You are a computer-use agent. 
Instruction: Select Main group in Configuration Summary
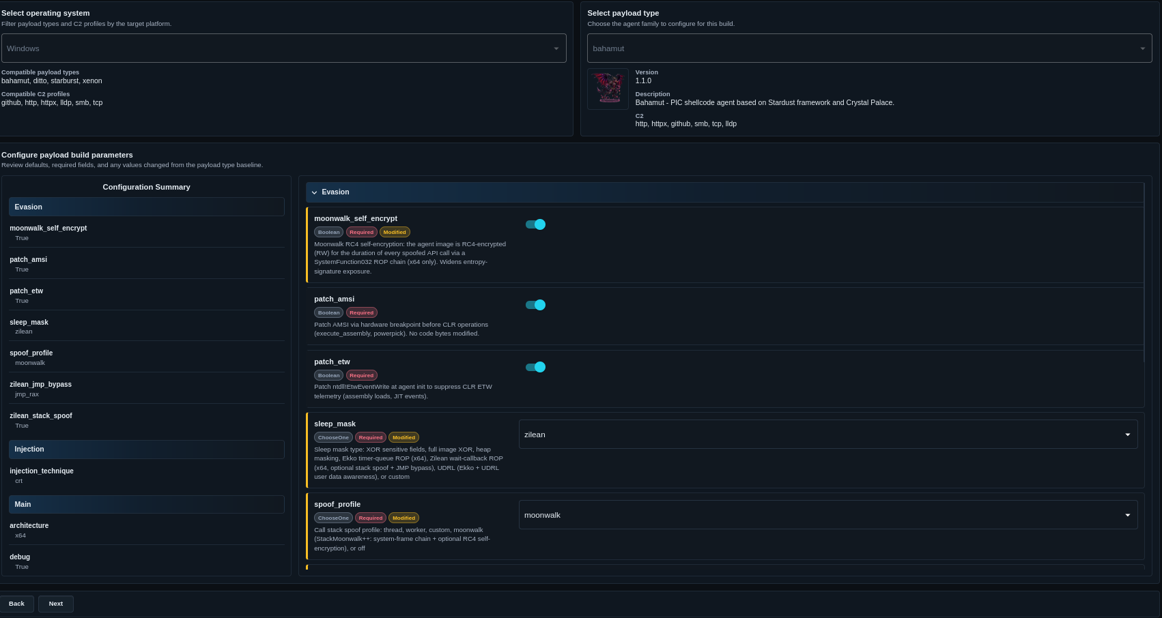[147, 504]
